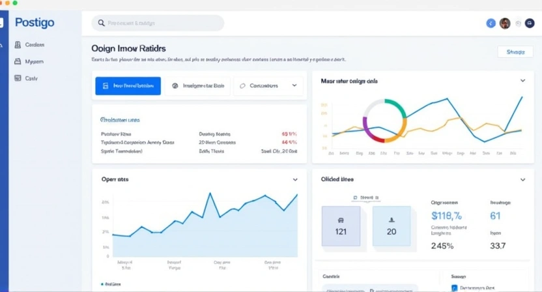The width and height of the screenshot is (542, 292).
Task: Open the second sidebar item with the briefcase icon
Action: pyautogui.click(x=29, y=61)
